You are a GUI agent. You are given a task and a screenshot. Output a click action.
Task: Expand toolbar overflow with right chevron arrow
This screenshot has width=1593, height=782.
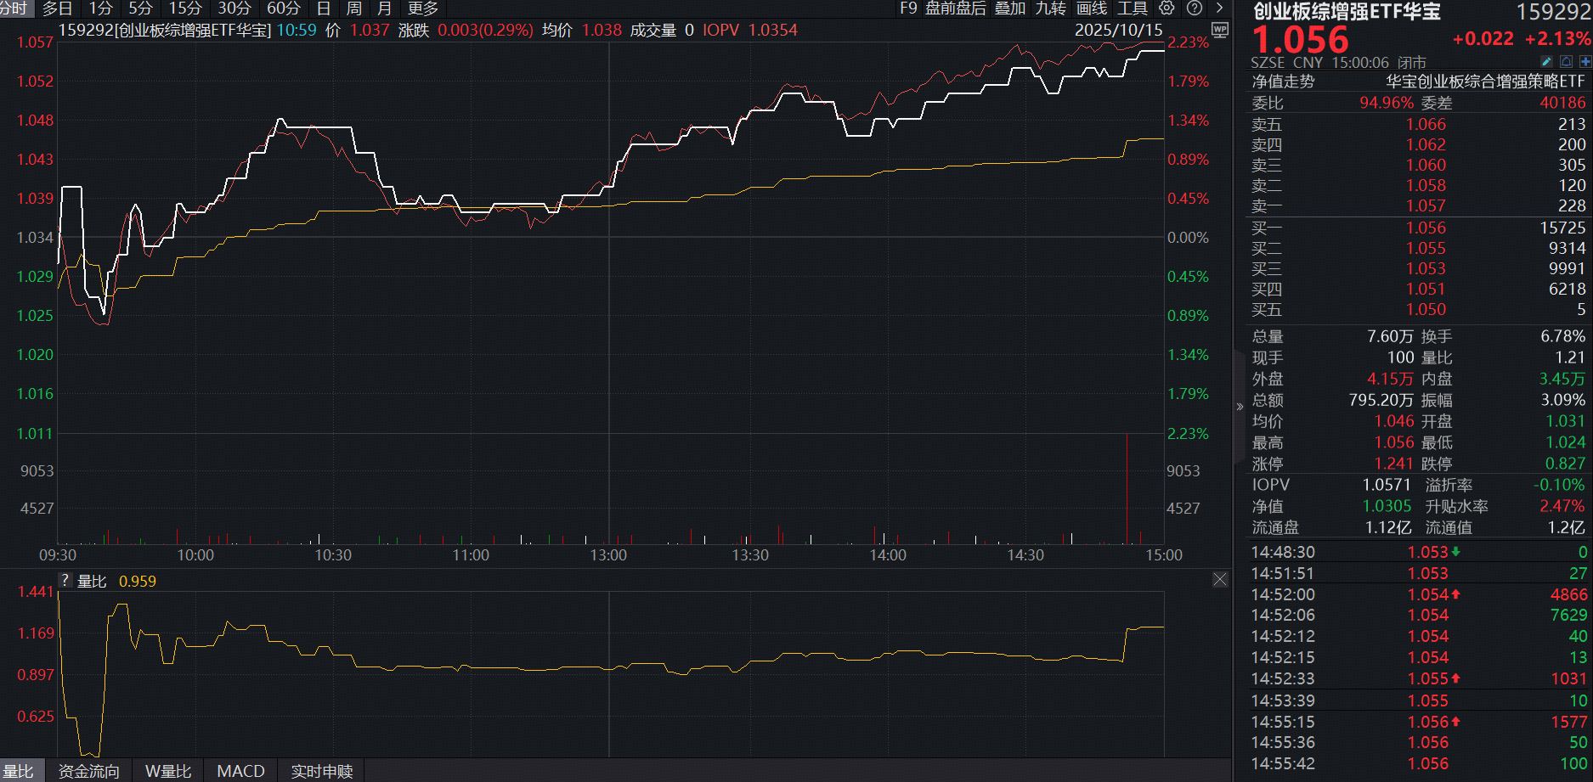(1220, 8)
